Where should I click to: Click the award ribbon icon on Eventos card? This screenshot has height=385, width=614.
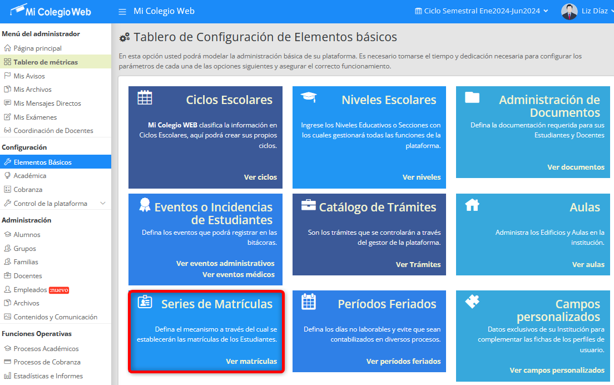(145, 205)
